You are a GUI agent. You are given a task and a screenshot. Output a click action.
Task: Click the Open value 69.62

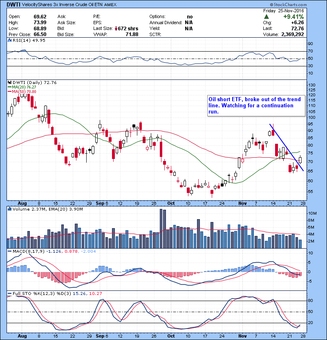(x=40, y=17)
